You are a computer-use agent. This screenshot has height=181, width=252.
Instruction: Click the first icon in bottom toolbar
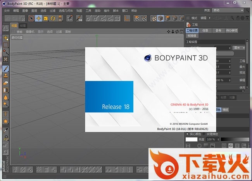(16, 169)
